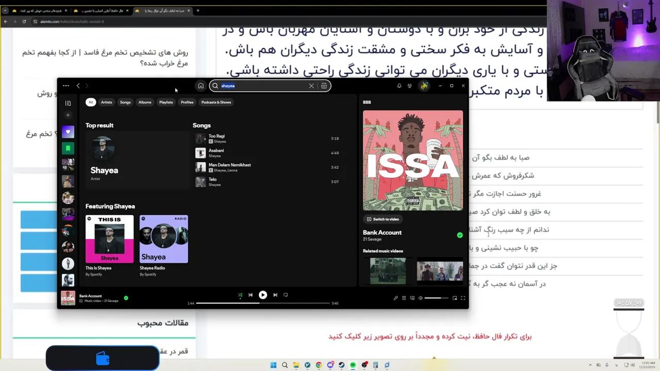Screen dimensions: 660x371
Task: Open the Queue icon in player bar
Action: point(404,298)
